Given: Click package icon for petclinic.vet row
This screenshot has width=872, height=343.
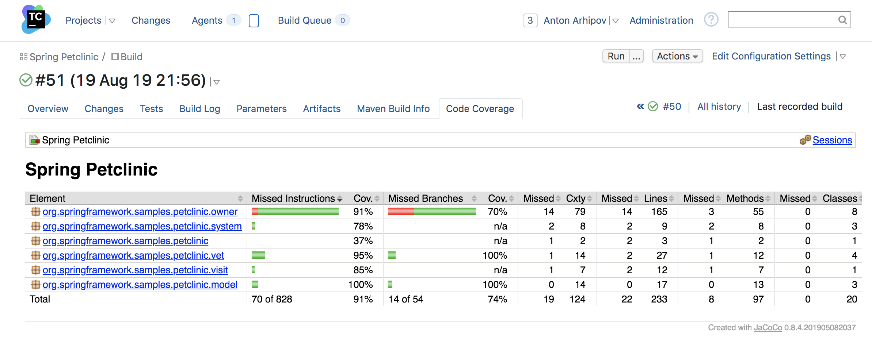Looking at the screenshot, I should [x=35, y=255].
